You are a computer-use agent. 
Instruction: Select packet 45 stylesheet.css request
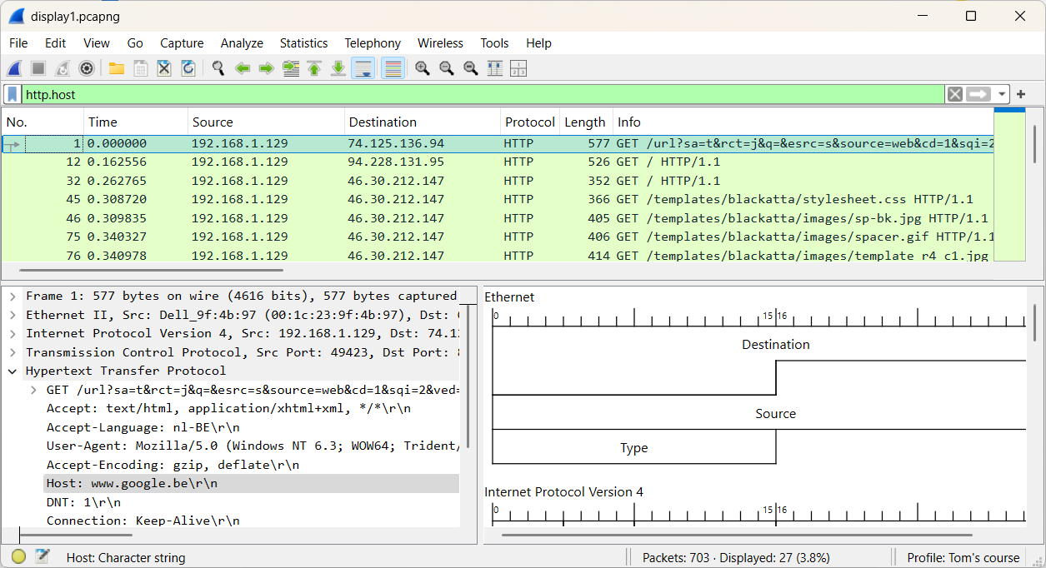(498, 199)
